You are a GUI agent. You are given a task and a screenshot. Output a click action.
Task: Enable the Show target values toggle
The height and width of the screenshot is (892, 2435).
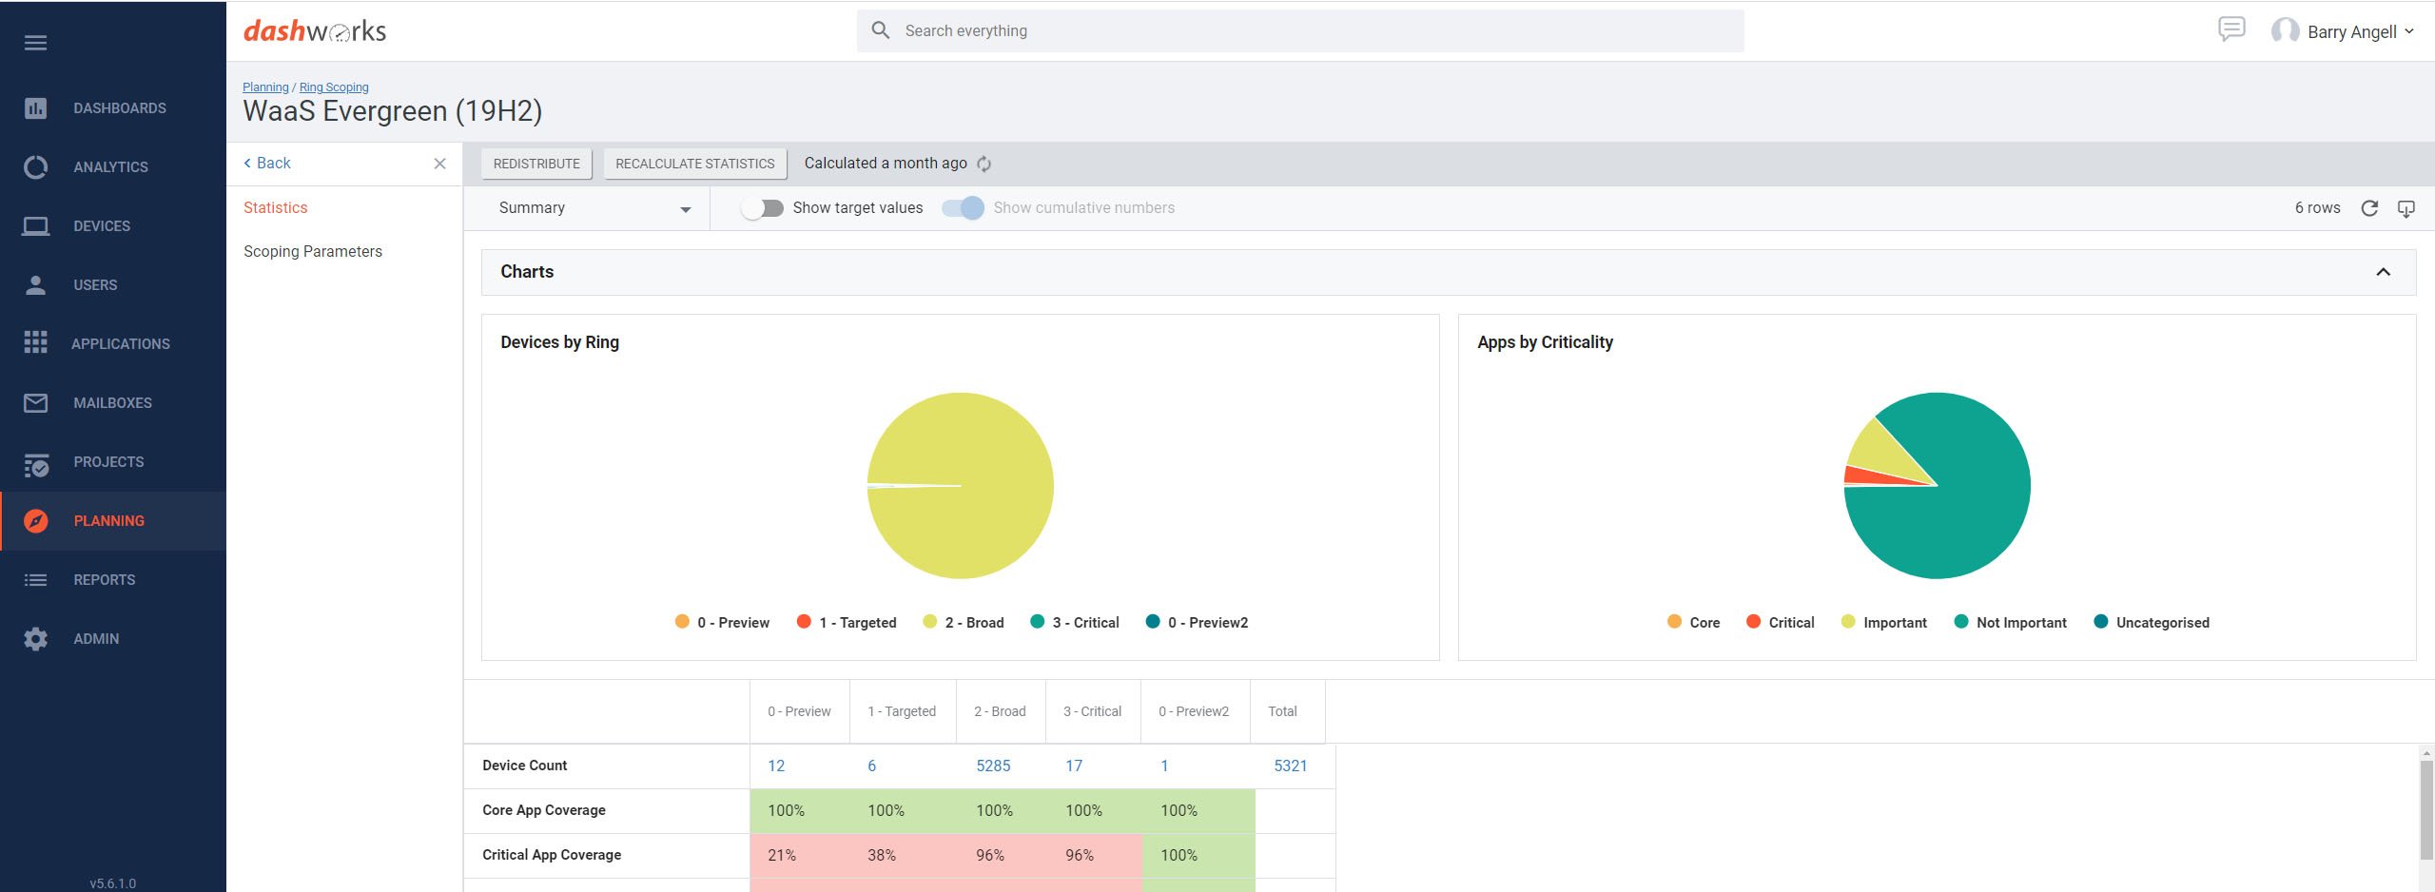click(764, 207)
